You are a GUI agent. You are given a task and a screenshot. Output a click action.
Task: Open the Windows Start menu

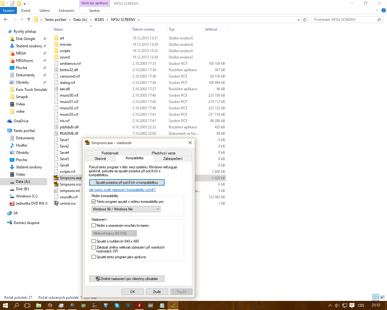pyautogui.click(x=5, y=305)
